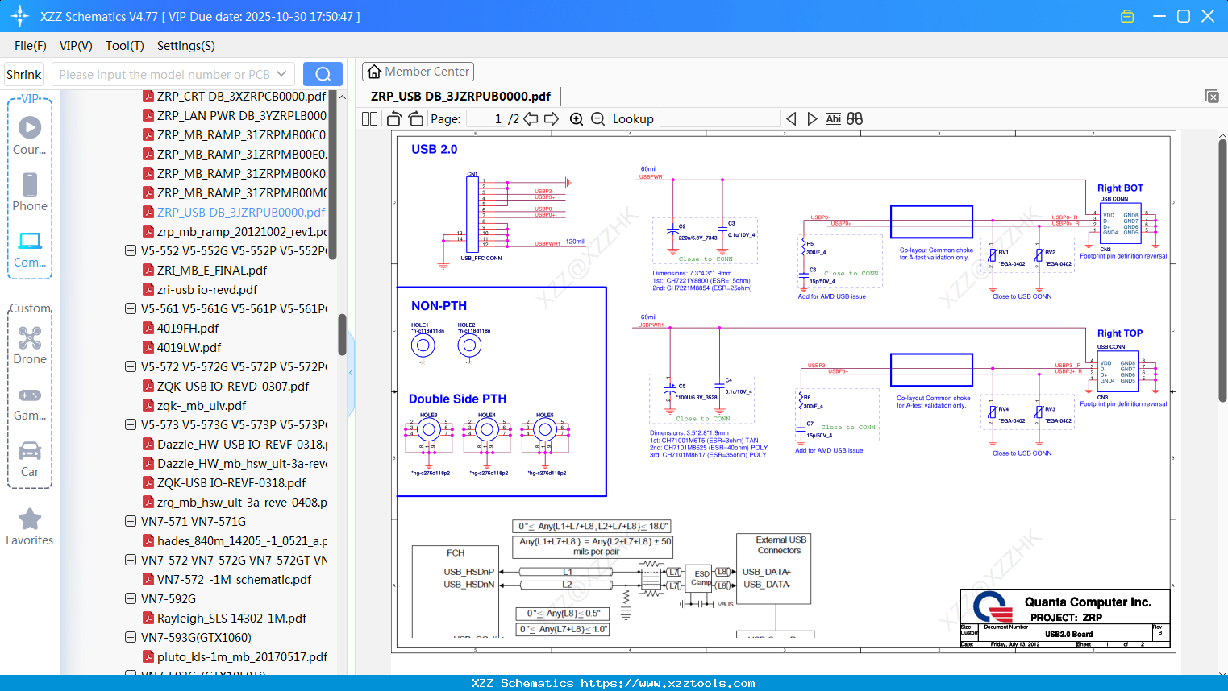Click the Member Center button
Image resolution: width=1228 pixels, height=691 pixels.
pos(418,72)
